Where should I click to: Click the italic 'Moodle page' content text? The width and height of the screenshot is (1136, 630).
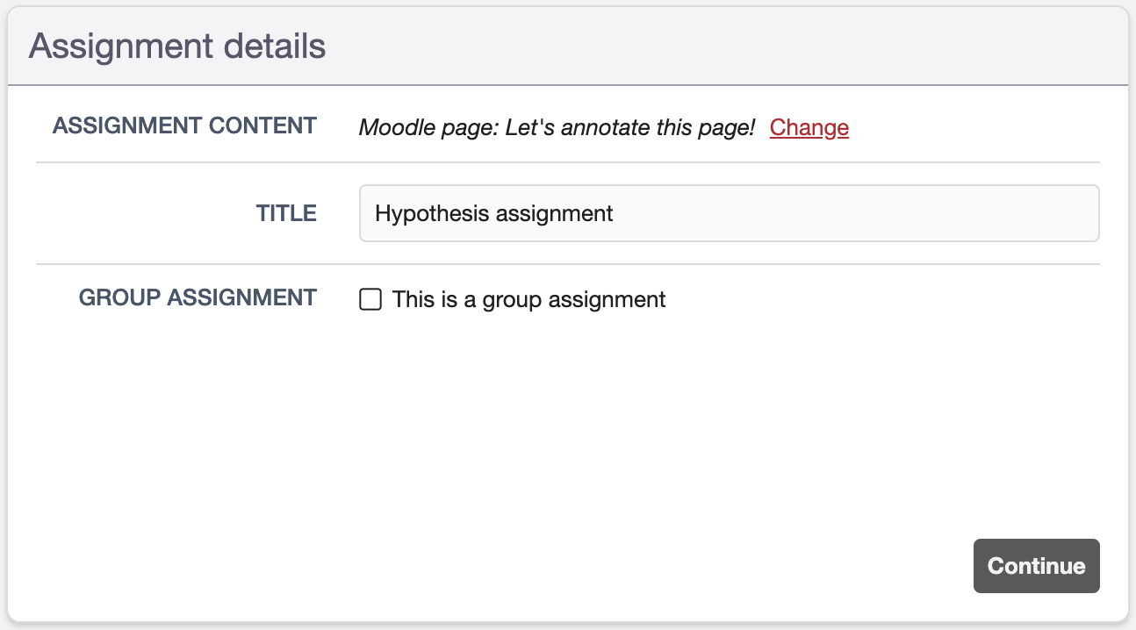coord(428,128)
